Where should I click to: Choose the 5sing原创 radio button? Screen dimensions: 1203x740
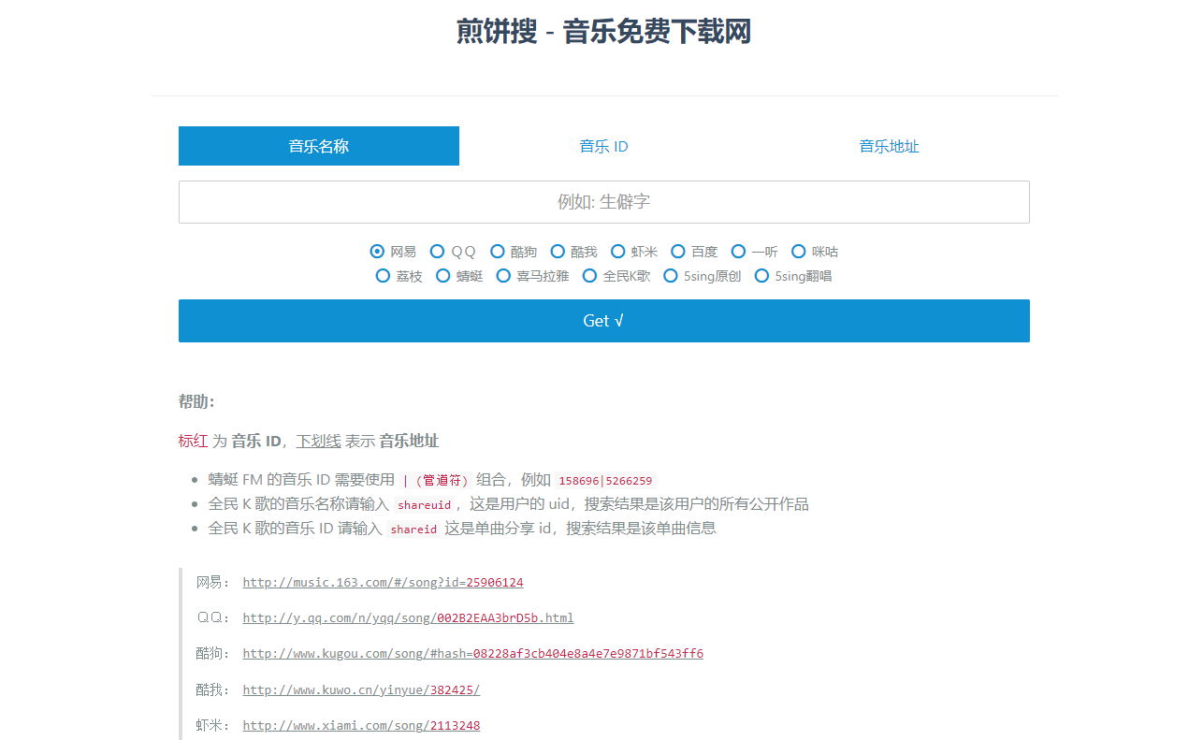coord(671,275)
